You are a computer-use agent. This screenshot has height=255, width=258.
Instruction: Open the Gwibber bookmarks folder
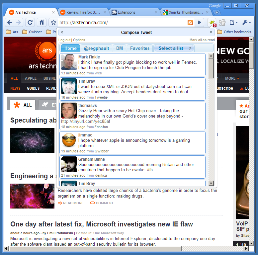(x=32, y=32)
